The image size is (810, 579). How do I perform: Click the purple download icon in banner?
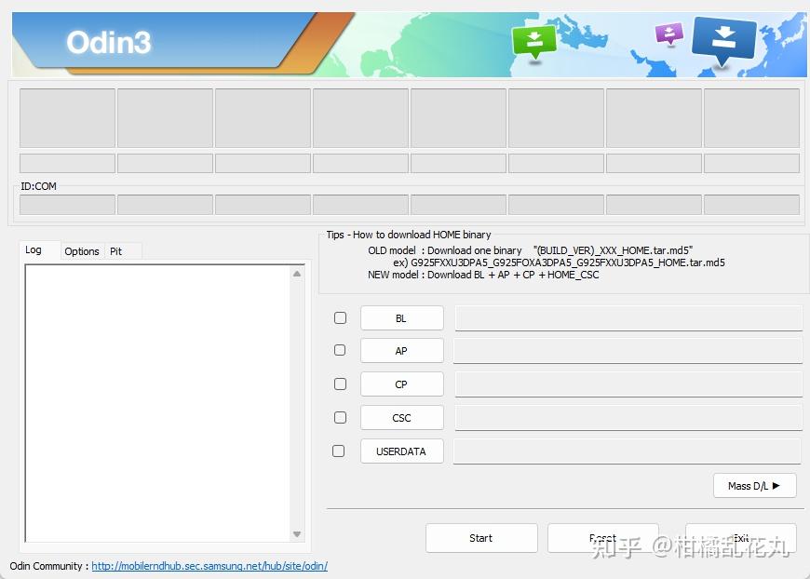[669, 35]
